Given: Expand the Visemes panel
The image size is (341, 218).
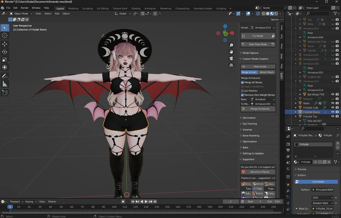Looking at the screenshot, I should tap(247, 130).
